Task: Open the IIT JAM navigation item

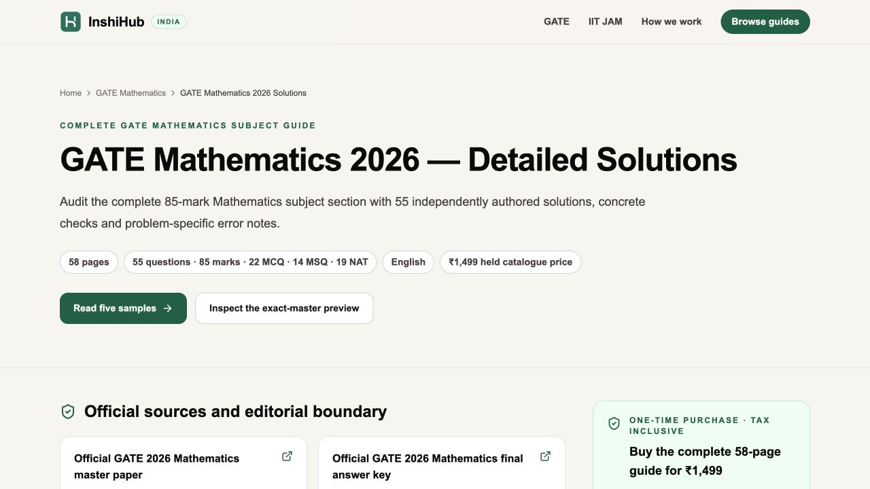Action: (x=606, y=22)
